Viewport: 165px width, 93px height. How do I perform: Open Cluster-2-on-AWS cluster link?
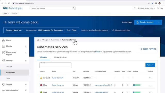click(x=57, y=78)
